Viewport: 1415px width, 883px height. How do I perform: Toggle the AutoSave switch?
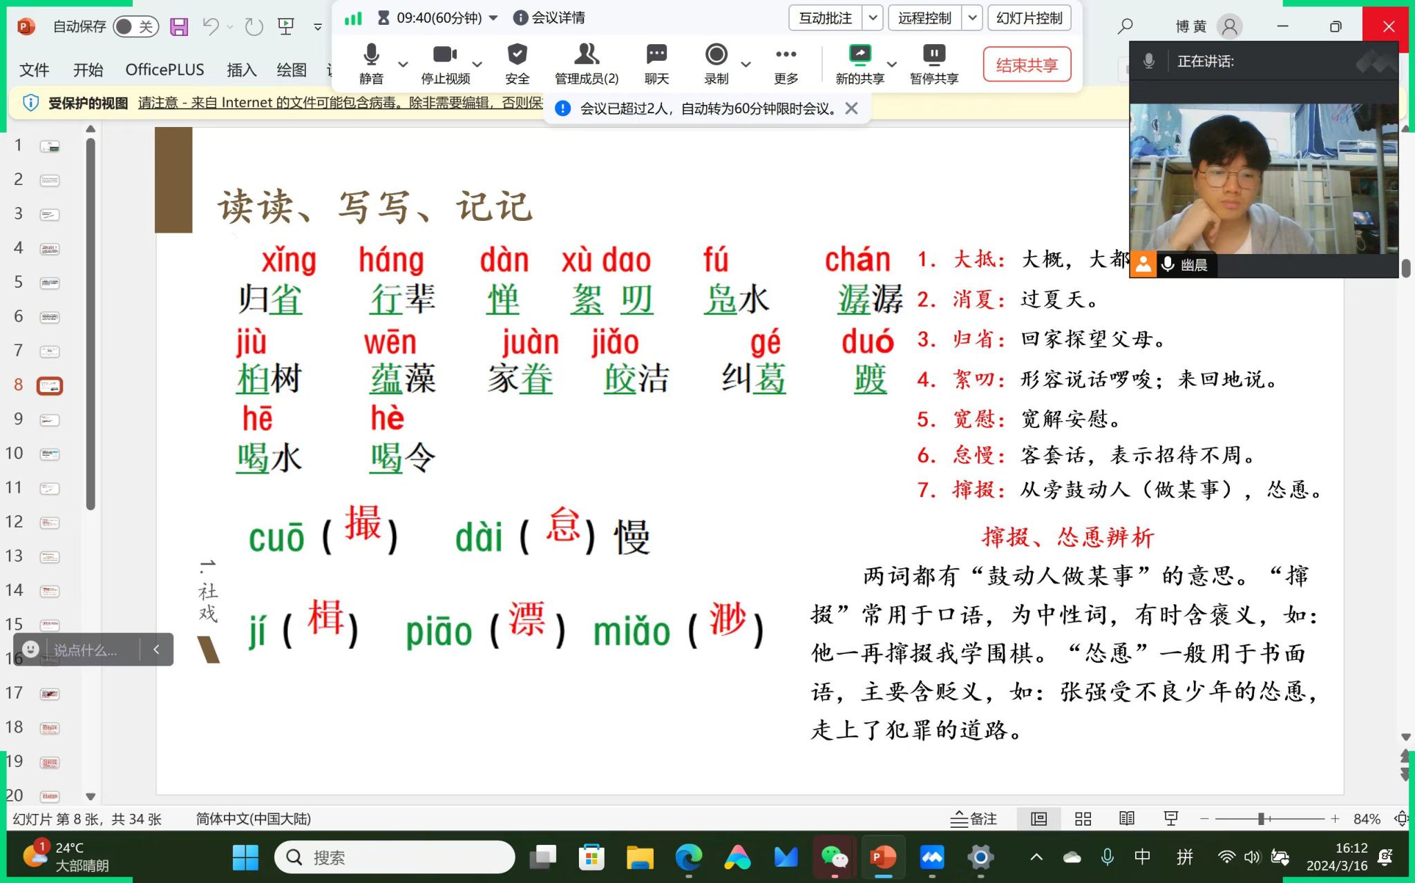click(135, 27)
